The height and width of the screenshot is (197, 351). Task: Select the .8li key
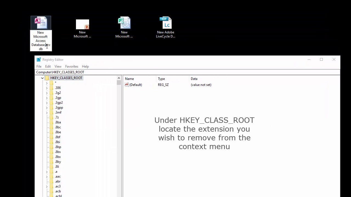57,167
